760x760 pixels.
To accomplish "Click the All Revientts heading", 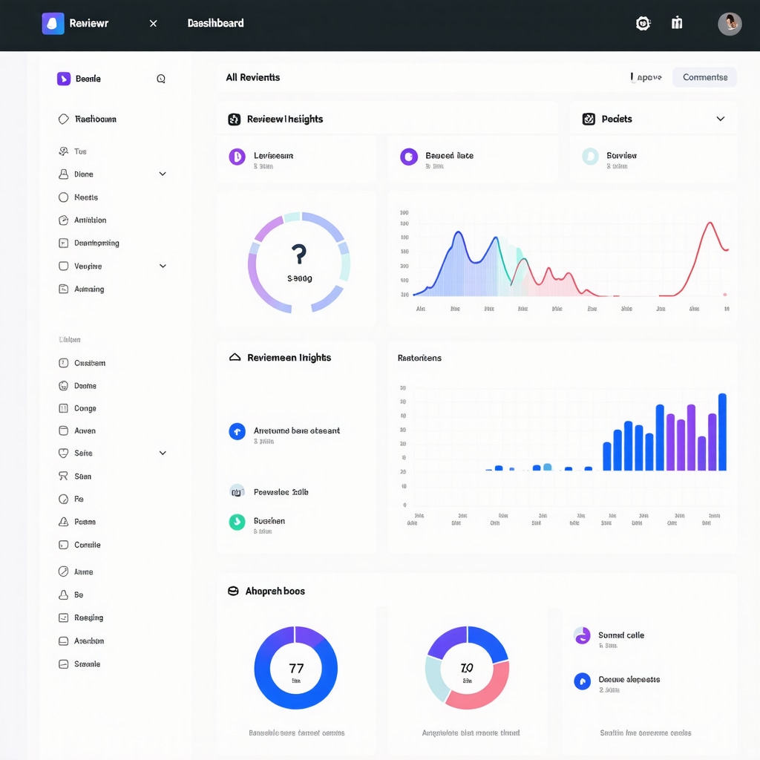I will [x=253, y=77].
